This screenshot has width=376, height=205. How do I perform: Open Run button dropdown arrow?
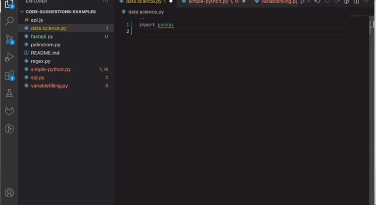click(x=309, y=2)
